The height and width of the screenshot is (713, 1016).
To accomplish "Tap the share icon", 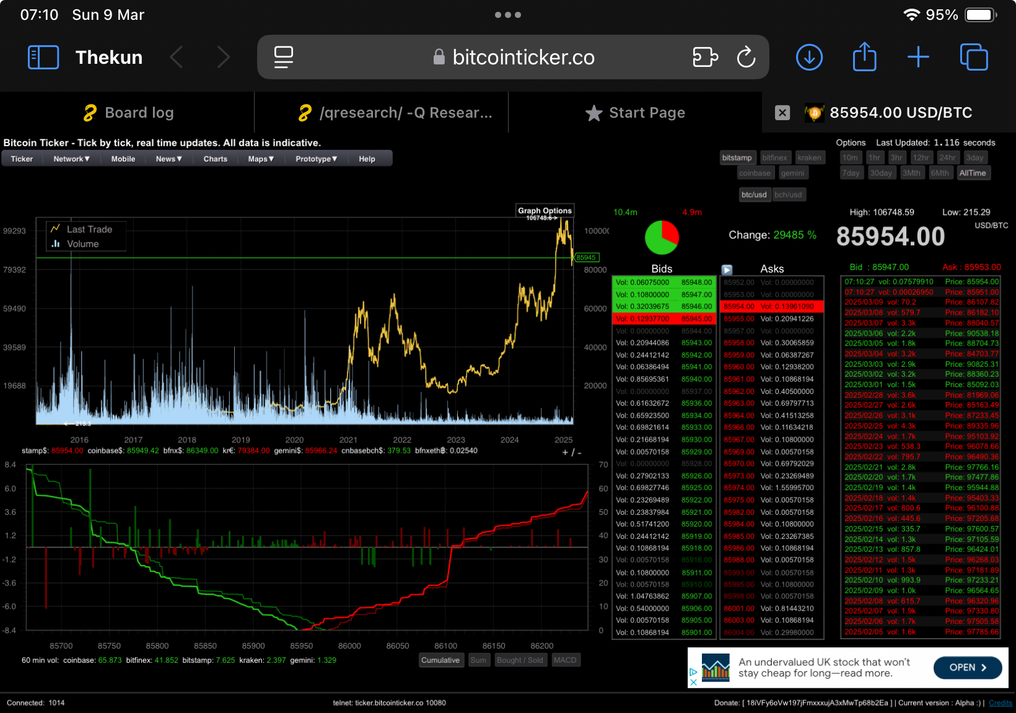I will [x=864, y=57].
